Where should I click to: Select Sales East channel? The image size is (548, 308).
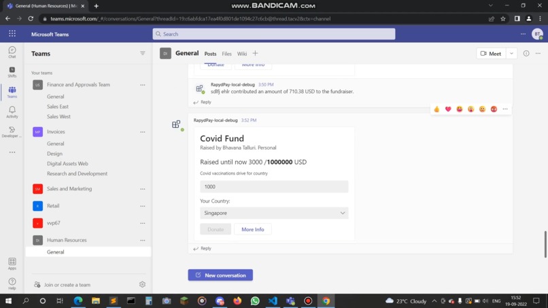coord(58,107)
